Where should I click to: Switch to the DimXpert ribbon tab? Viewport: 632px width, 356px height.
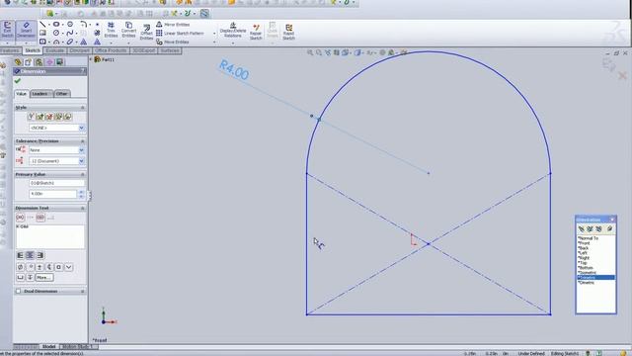pyautogui.click(x=79, y=50)
